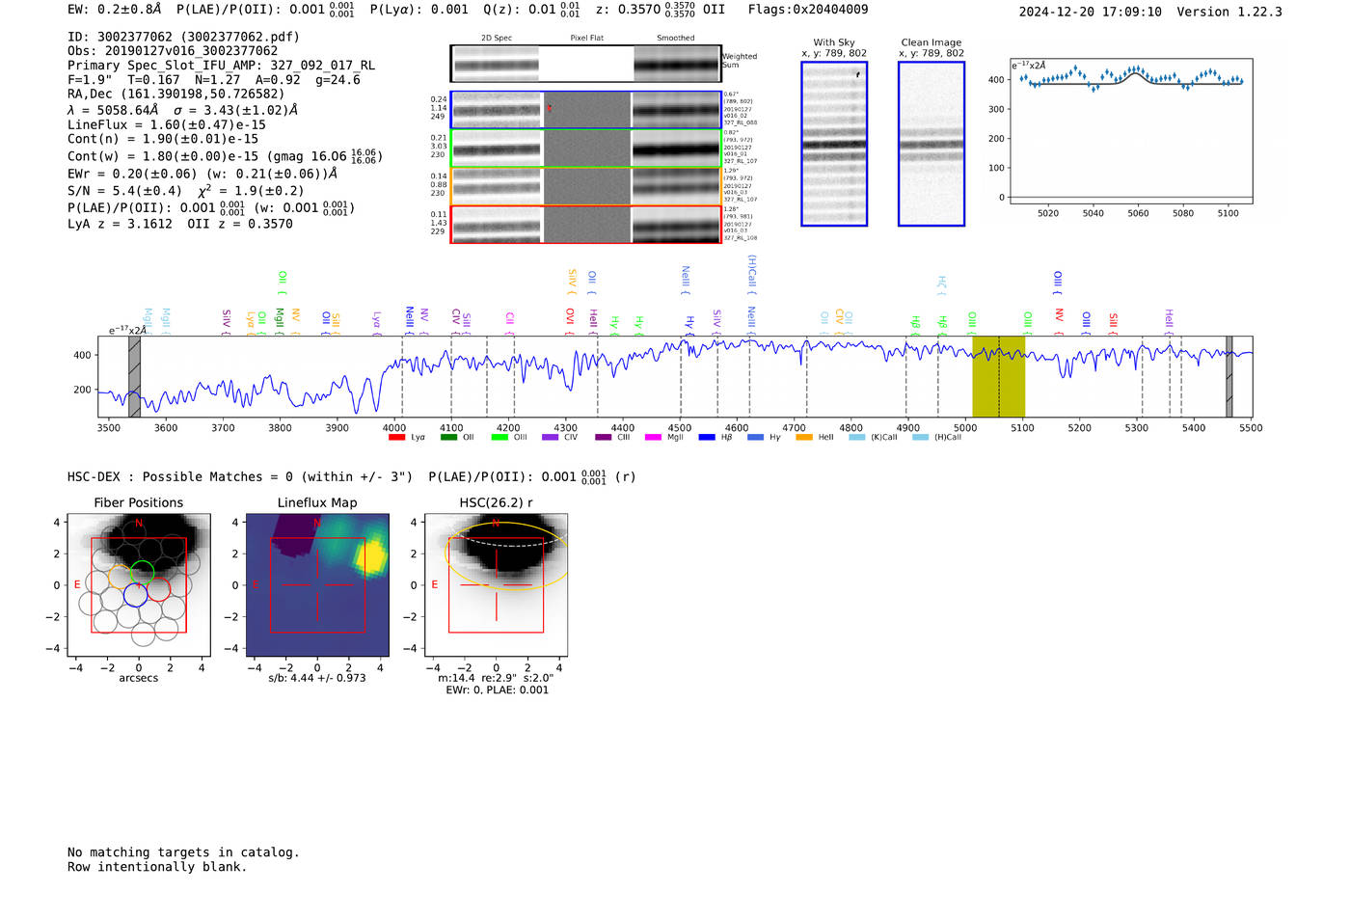Click the orange fiber circle in Fiber Positions
Screen dimensions: 1350x919
(120, 578)
